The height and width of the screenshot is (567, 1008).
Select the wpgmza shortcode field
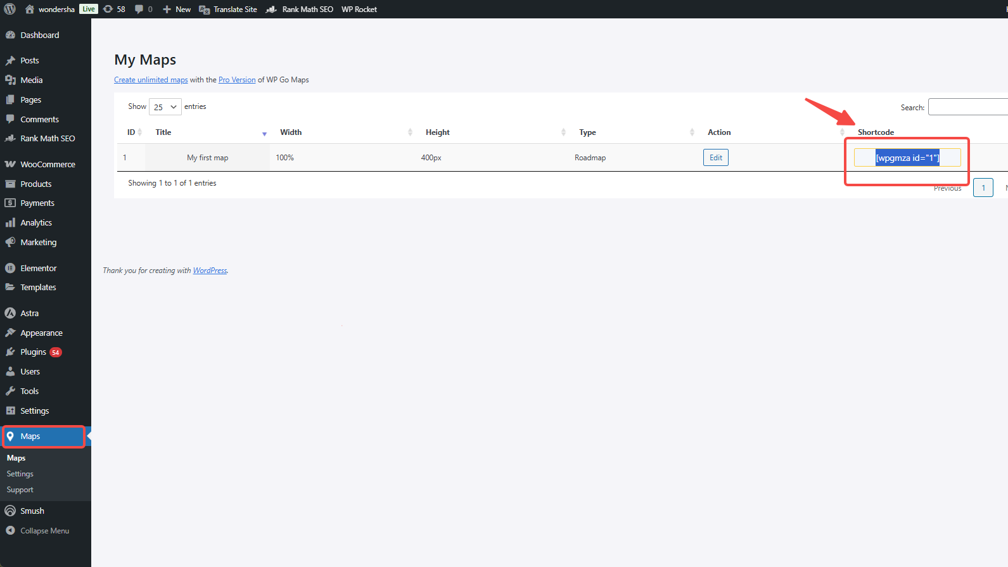(907, 158)
